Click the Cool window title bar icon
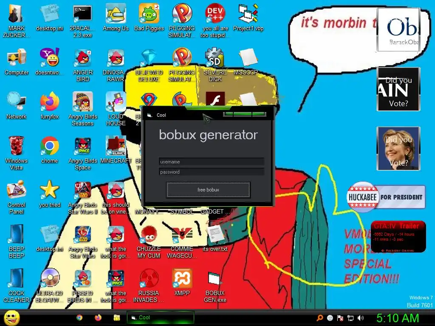 tap(150, 115)
